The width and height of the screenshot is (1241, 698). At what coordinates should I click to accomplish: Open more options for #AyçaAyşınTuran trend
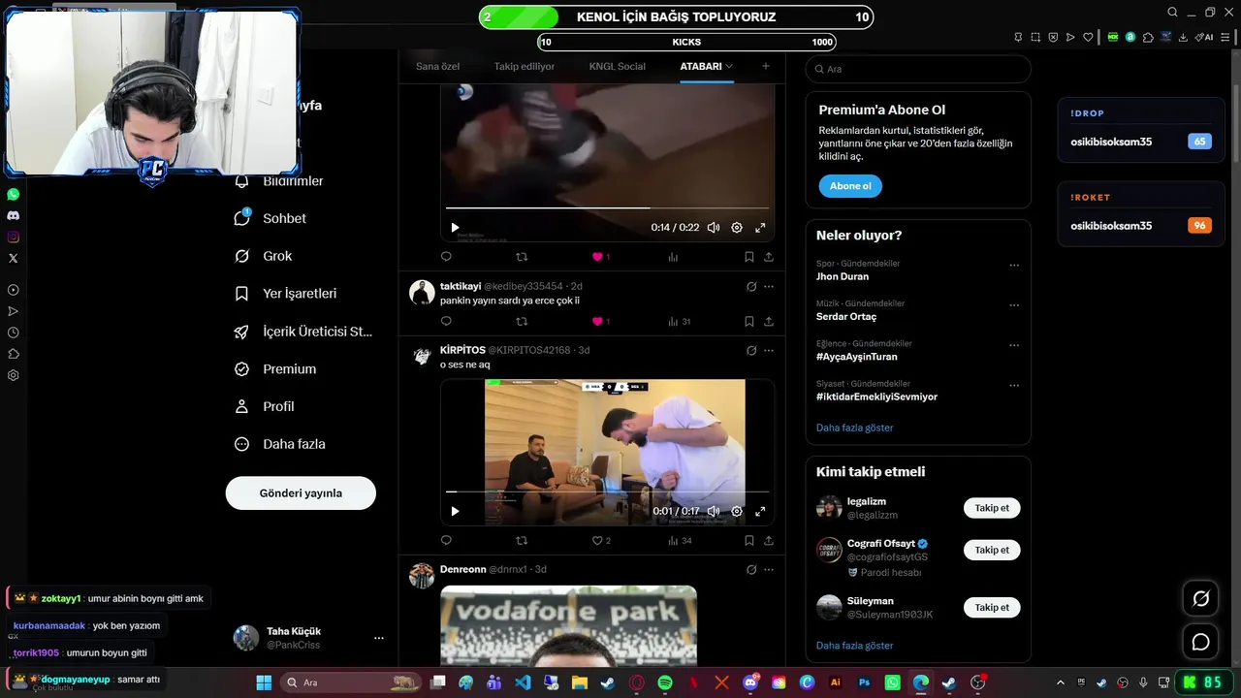pyautogui.click(x=1014, y=346)
